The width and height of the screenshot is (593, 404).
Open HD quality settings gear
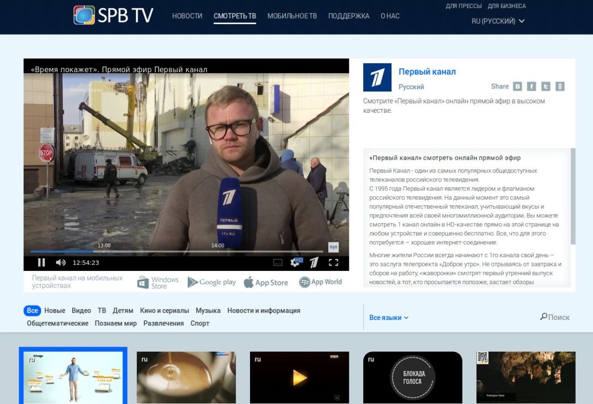coord(296,262)
